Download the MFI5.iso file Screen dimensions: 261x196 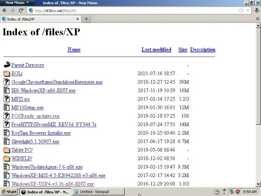pos(21,99)
